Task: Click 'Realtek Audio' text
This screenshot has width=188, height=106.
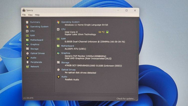Action: click(72, 80)
